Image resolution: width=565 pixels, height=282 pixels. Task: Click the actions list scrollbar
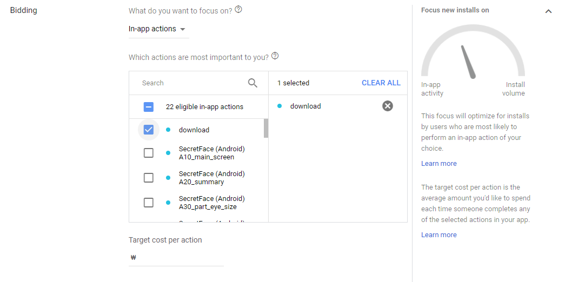(x=265, y=129)
